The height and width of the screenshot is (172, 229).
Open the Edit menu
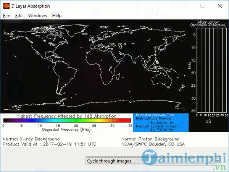click(19, 16)
